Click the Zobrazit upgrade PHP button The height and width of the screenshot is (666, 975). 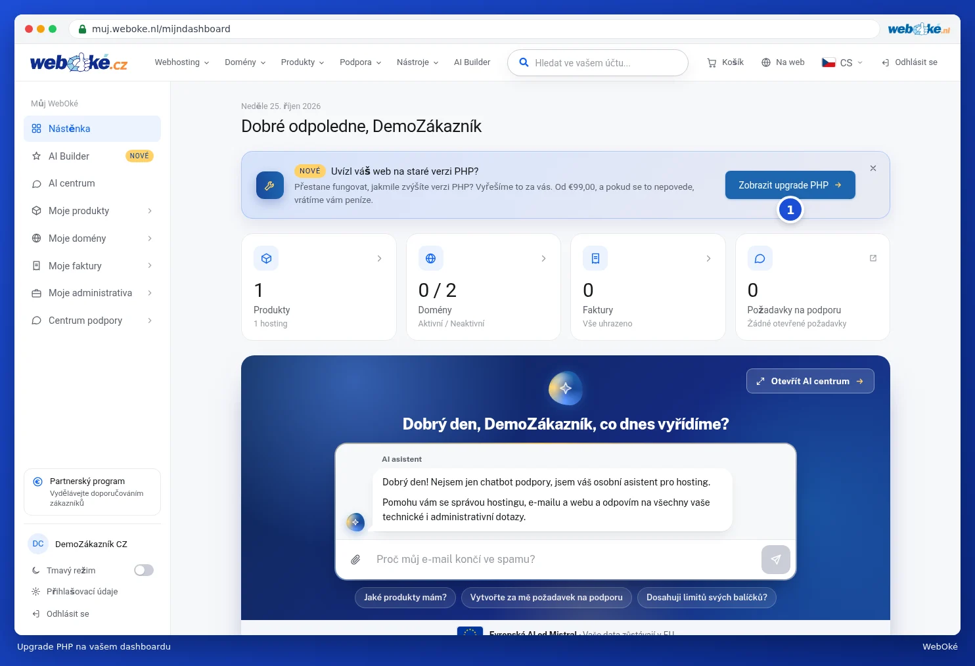point(790,185)
